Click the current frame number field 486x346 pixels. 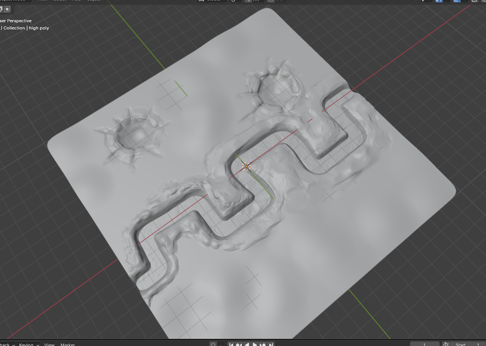pos(425,344)
